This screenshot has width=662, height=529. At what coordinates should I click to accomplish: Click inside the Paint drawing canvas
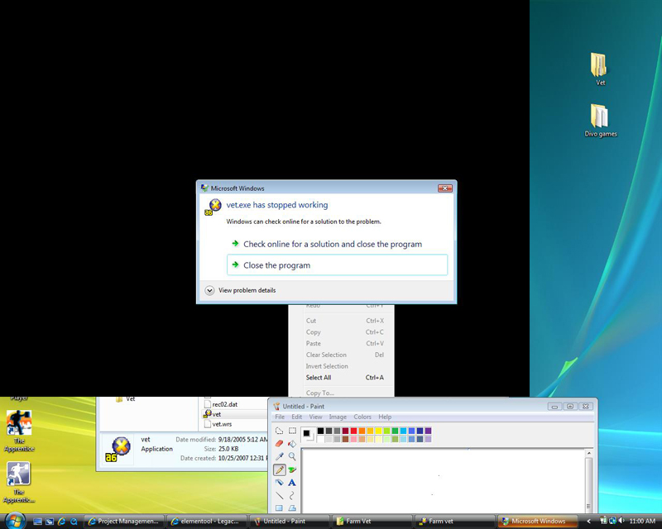coord(444,481)
